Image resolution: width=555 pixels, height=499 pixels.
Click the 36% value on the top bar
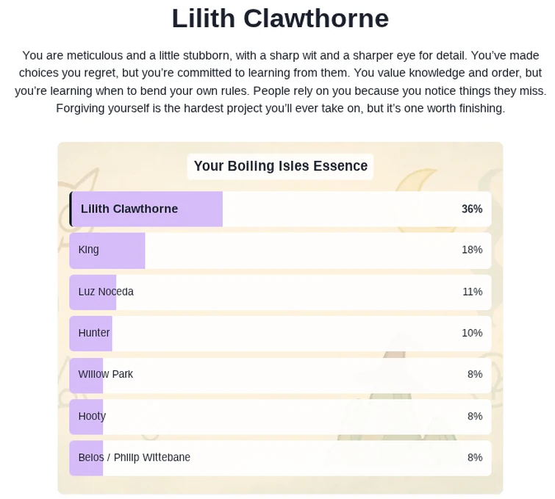click(472, 209)
